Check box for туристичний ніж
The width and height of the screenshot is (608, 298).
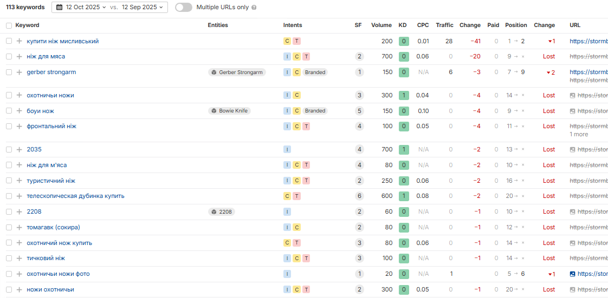click(9, 181)
